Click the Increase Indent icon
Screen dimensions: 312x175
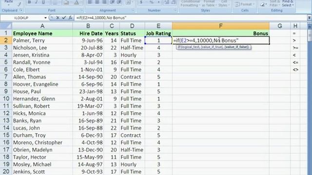tap(119, 2)
